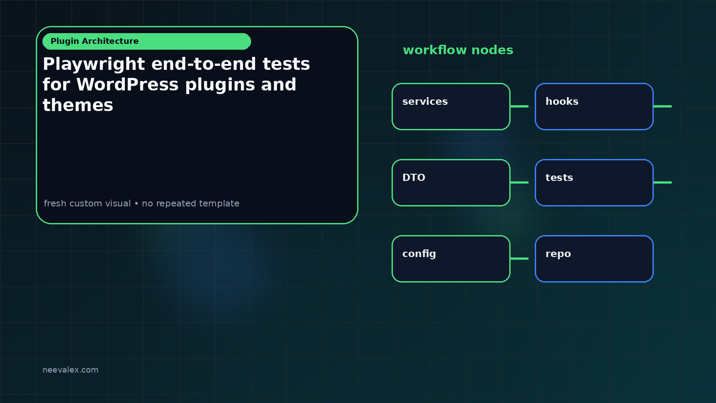Click the Playwright end-to-end tests title
This screenshot has height=403, width=716.
point(176,85)
